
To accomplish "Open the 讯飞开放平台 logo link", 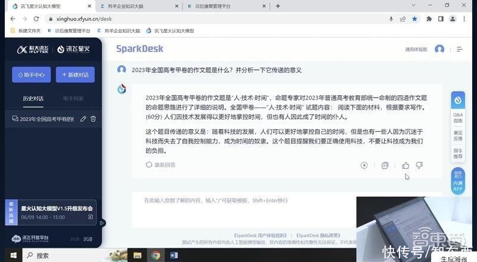I will coord(30,239).
